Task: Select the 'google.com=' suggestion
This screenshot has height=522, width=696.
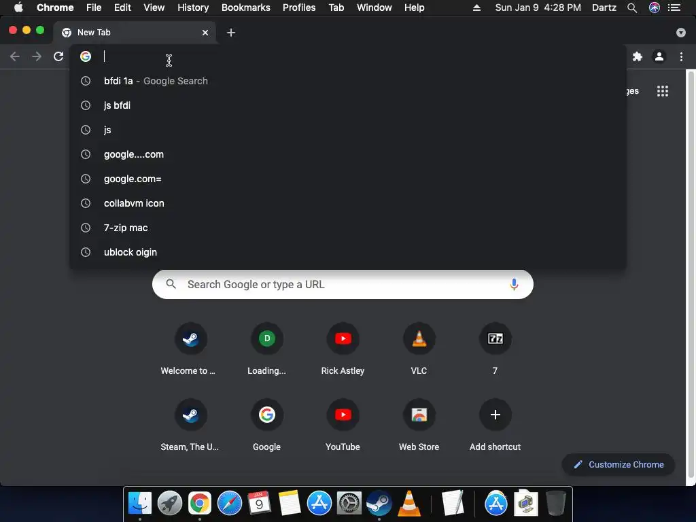Action: click(348, 179)
